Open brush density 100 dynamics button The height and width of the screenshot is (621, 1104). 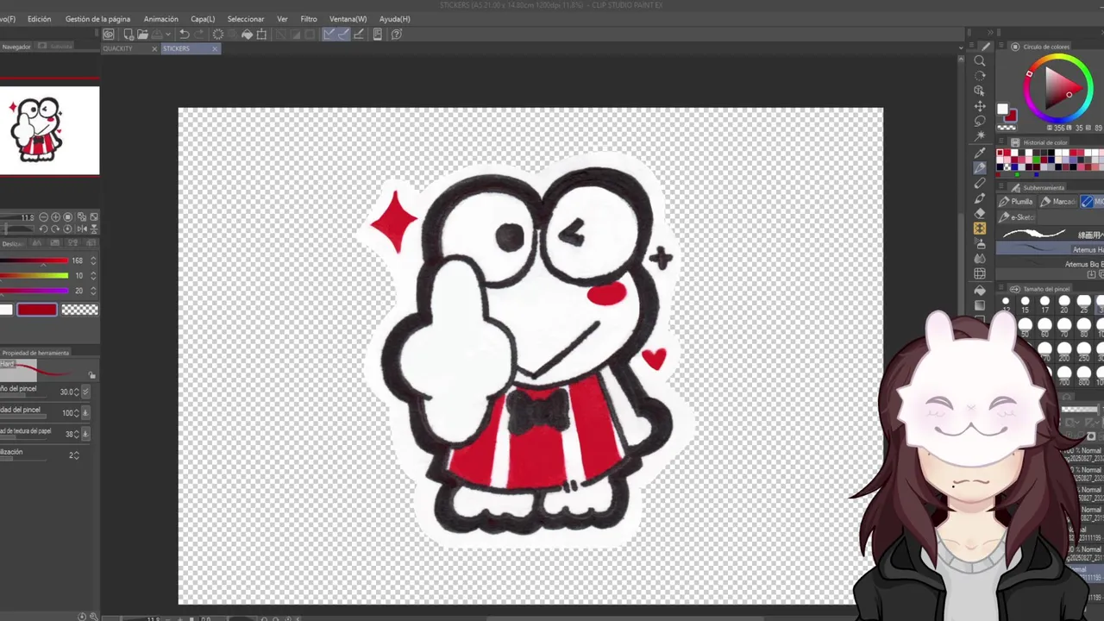click(85, 412)
